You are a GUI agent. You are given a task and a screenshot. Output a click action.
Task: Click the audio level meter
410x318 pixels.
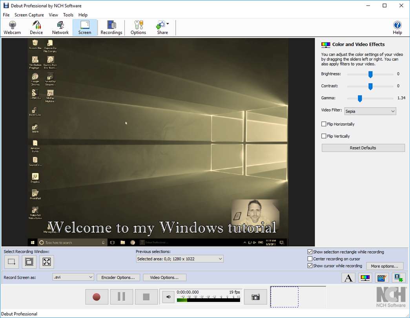pos(208,300)
